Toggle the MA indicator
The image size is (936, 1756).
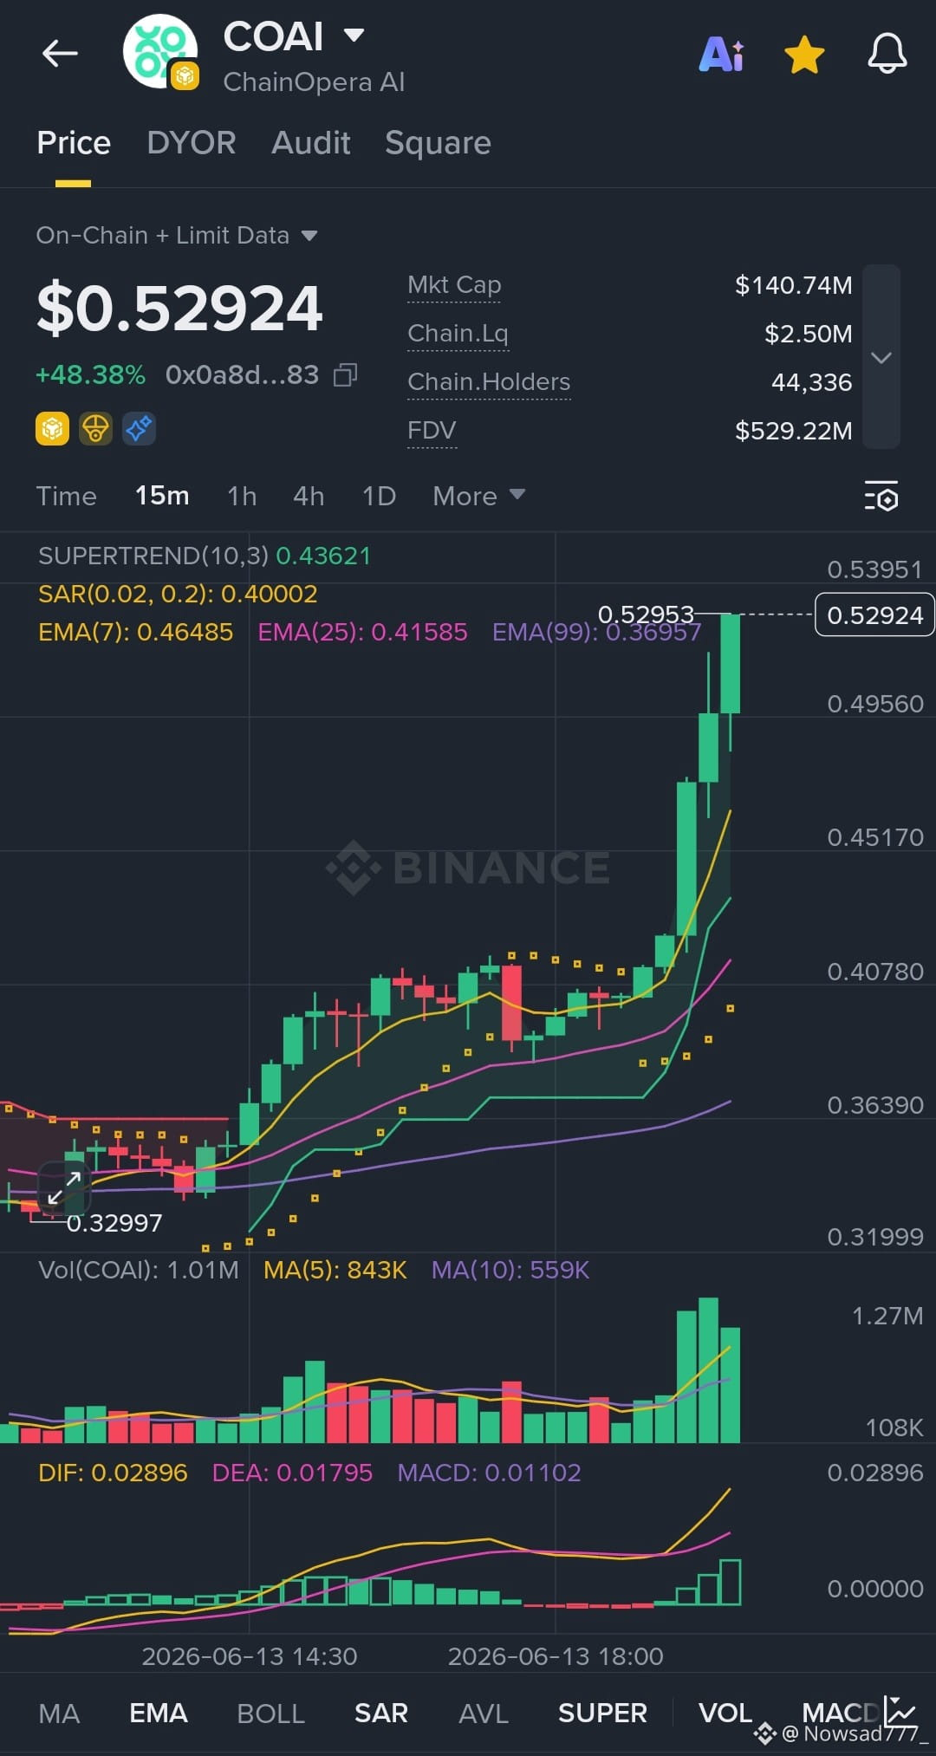59,1714
